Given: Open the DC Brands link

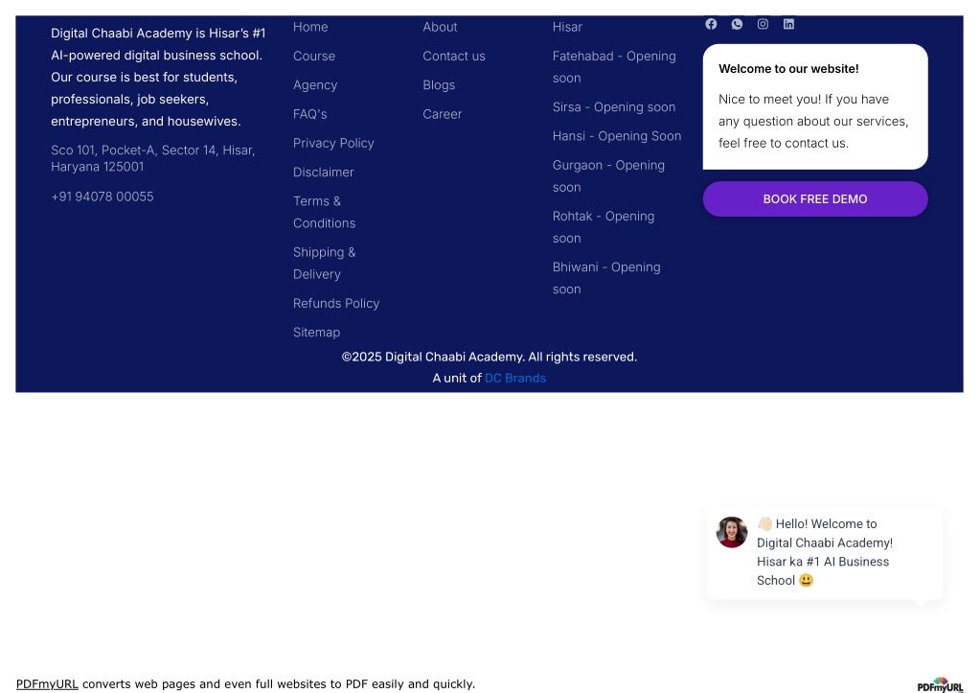Looking at the screenshot, I should click(515, 378).
